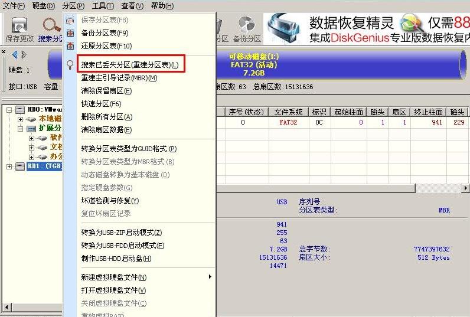Click the back arrow above 硬盘 1

pos(15,55)
